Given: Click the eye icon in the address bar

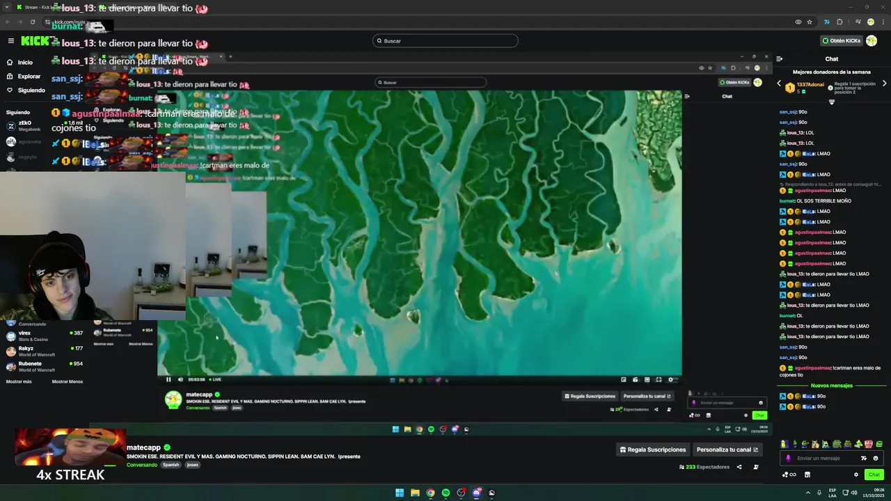Looking at the screenshot, I should 798,22.
